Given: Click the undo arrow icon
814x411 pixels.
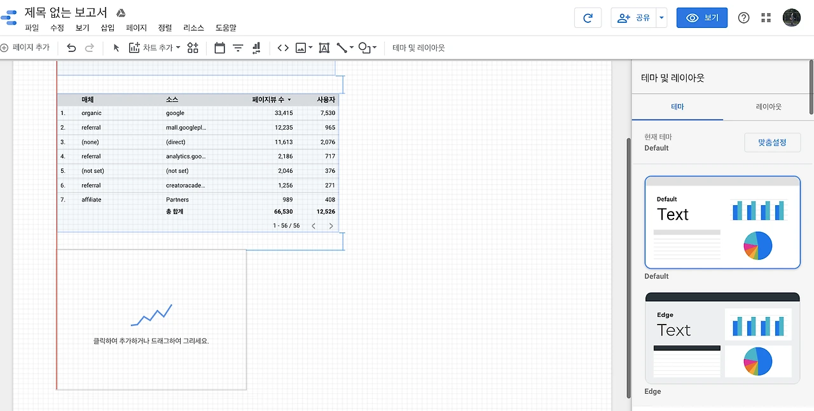Looking at the screenshot, I should pos(71,48).
